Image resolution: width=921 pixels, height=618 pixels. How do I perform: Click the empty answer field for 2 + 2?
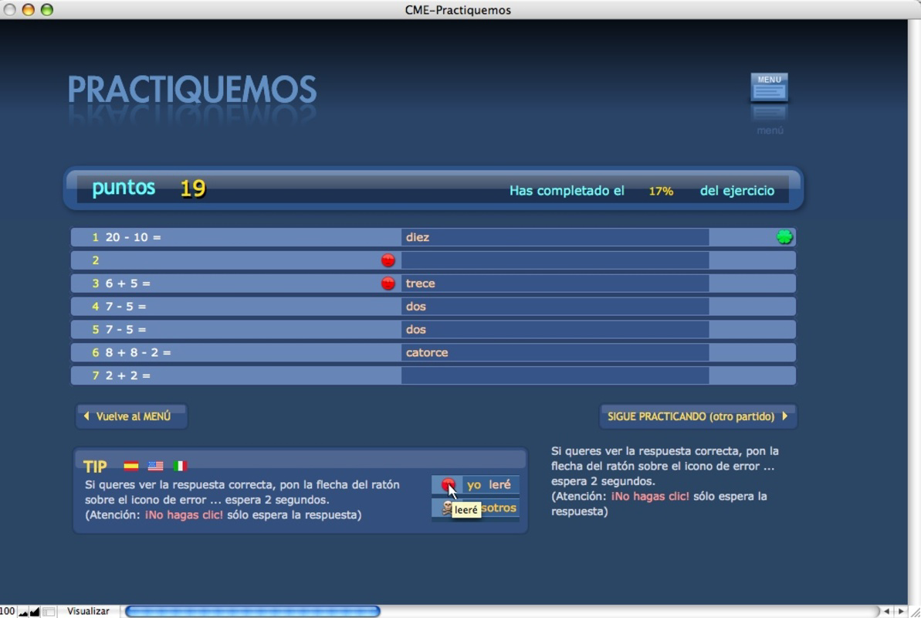(x=555, y=375)
